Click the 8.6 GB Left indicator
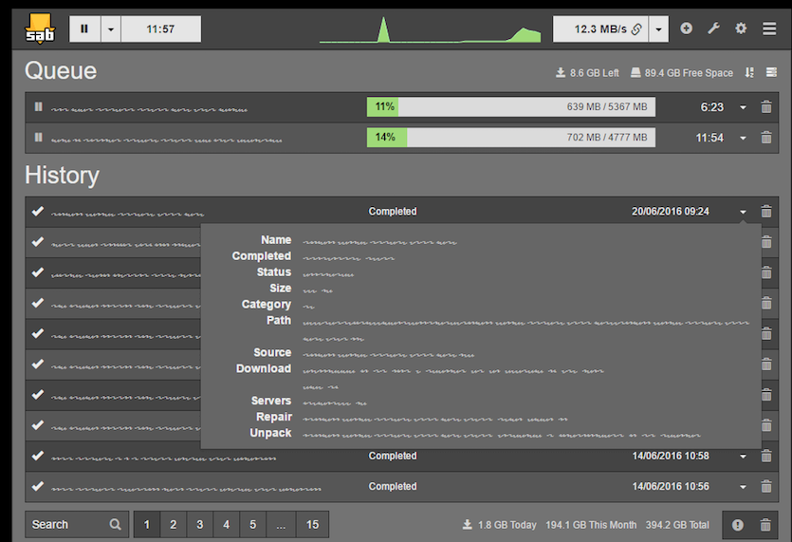792x542 pixels. point(587,73)
